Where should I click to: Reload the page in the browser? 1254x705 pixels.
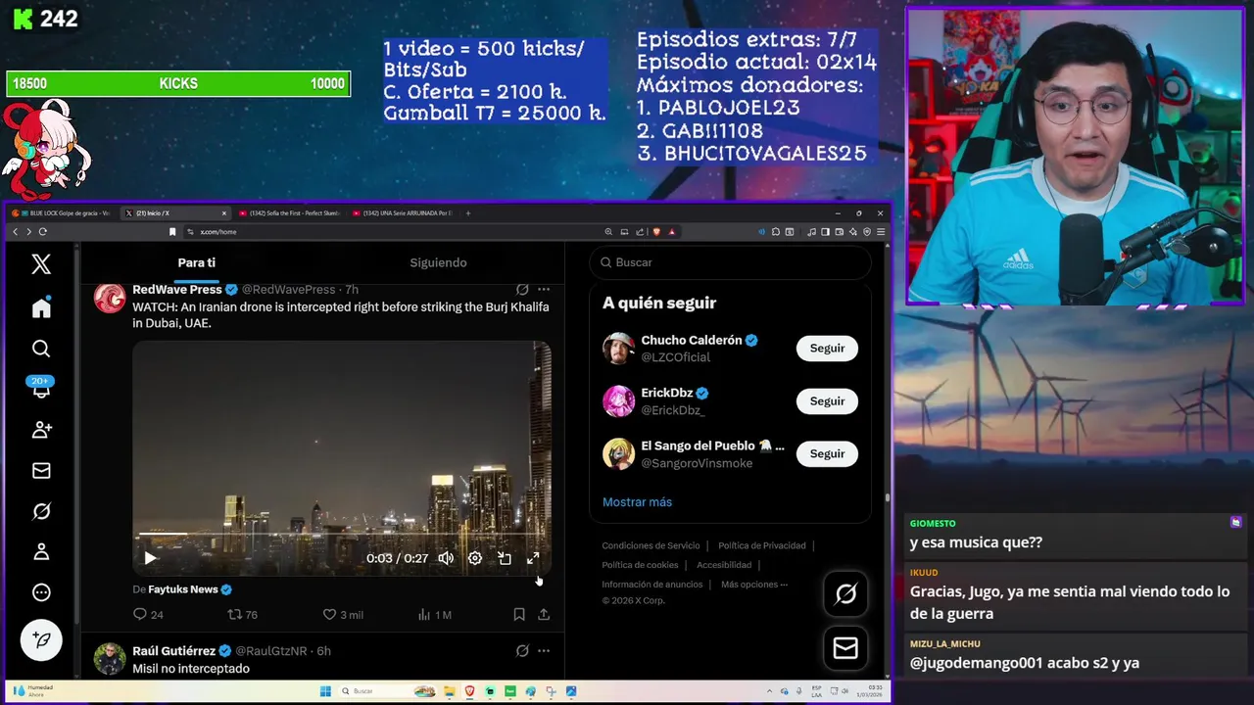tap(42, 232)
